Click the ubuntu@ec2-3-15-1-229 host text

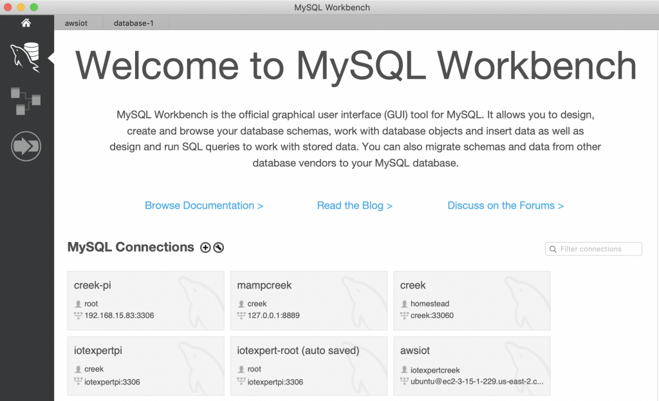coord(477,382)
